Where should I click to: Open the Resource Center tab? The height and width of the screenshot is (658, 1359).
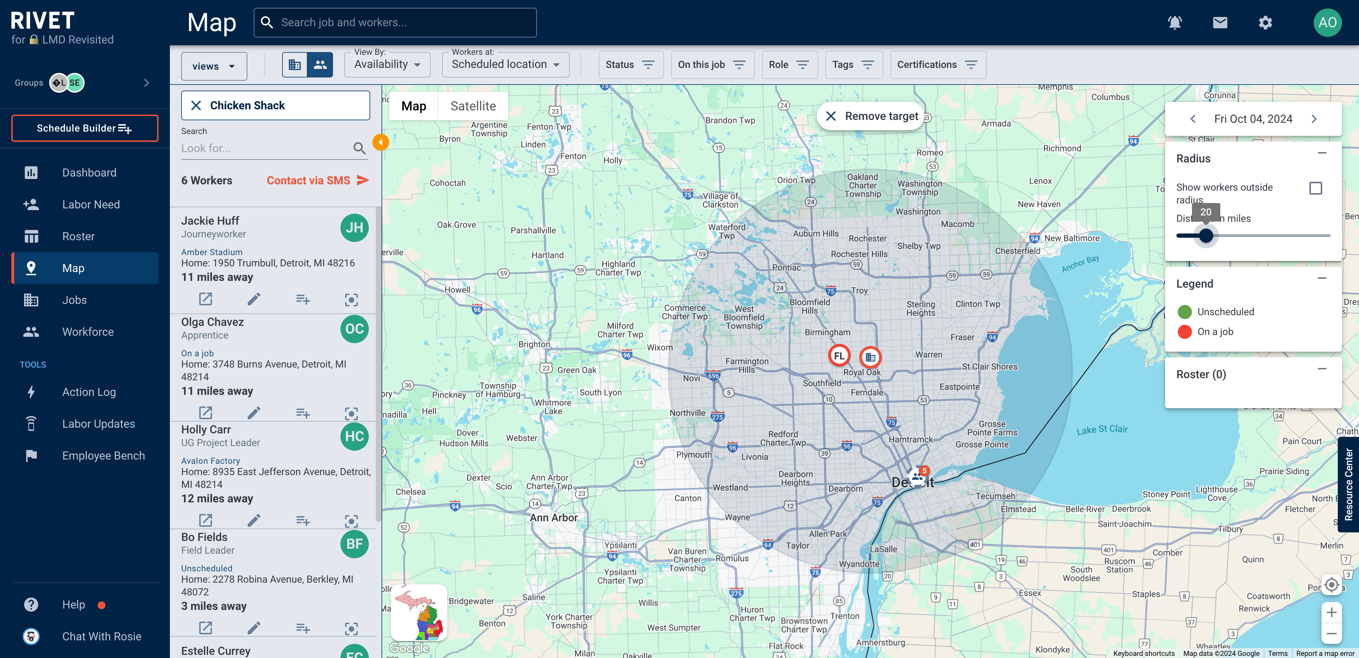tap(1348, 485)
